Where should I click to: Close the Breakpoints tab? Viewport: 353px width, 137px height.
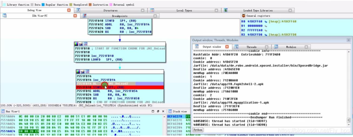[155, 16]
